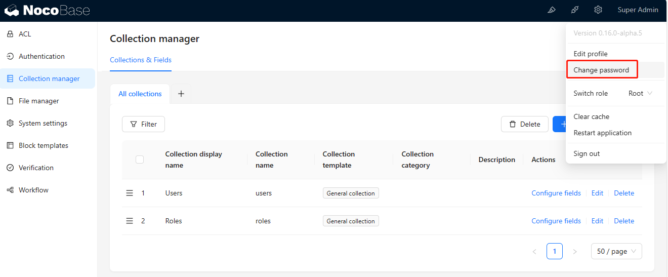Image resolution: width=668 pixels, height=277 pixels.
Task: Open the plugin manager icon in header
Action: pos(575,10)
